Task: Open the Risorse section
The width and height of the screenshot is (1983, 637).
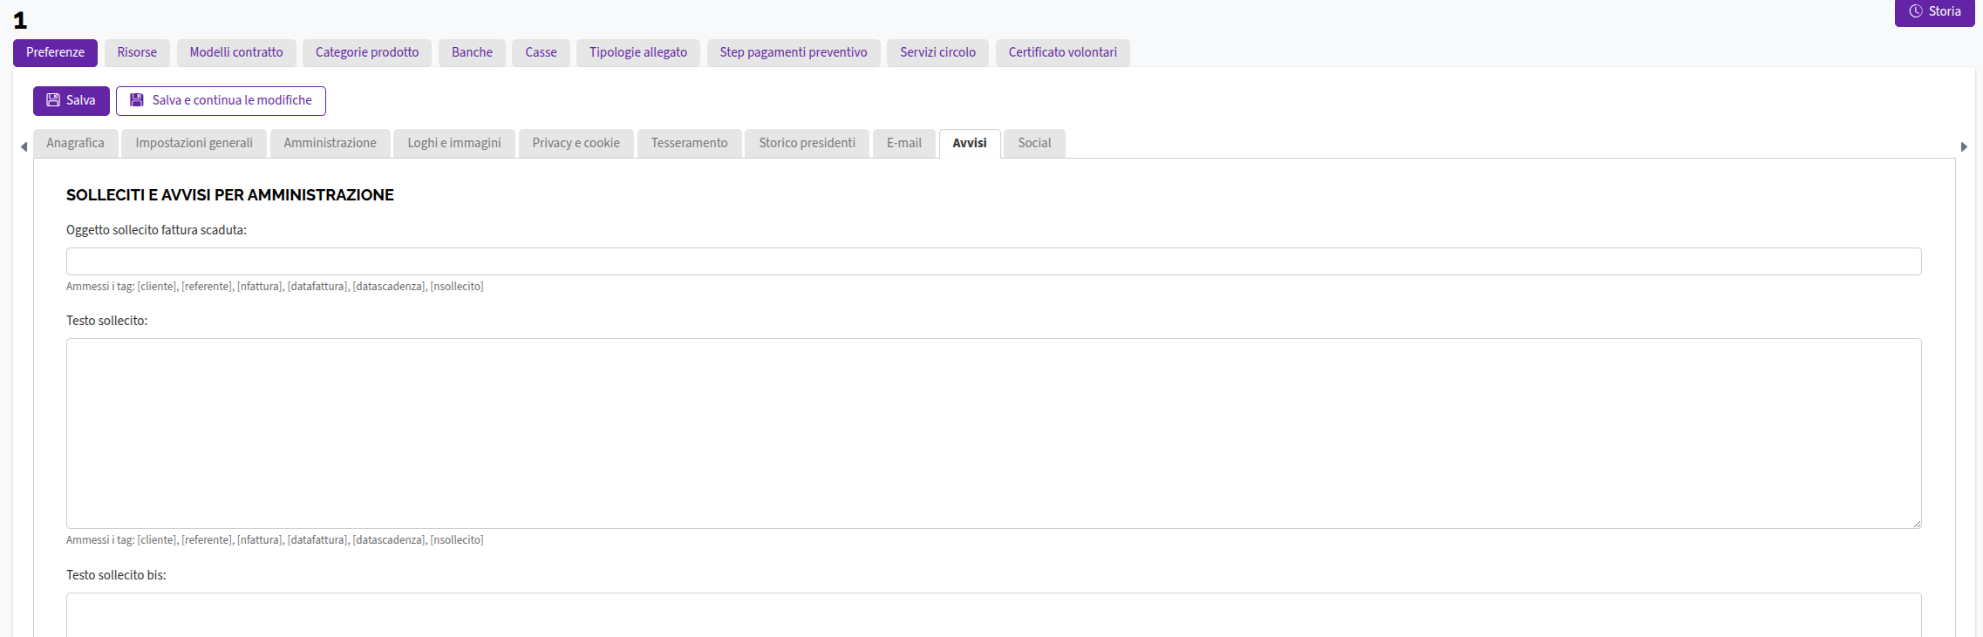Action: tap(137, 52)
